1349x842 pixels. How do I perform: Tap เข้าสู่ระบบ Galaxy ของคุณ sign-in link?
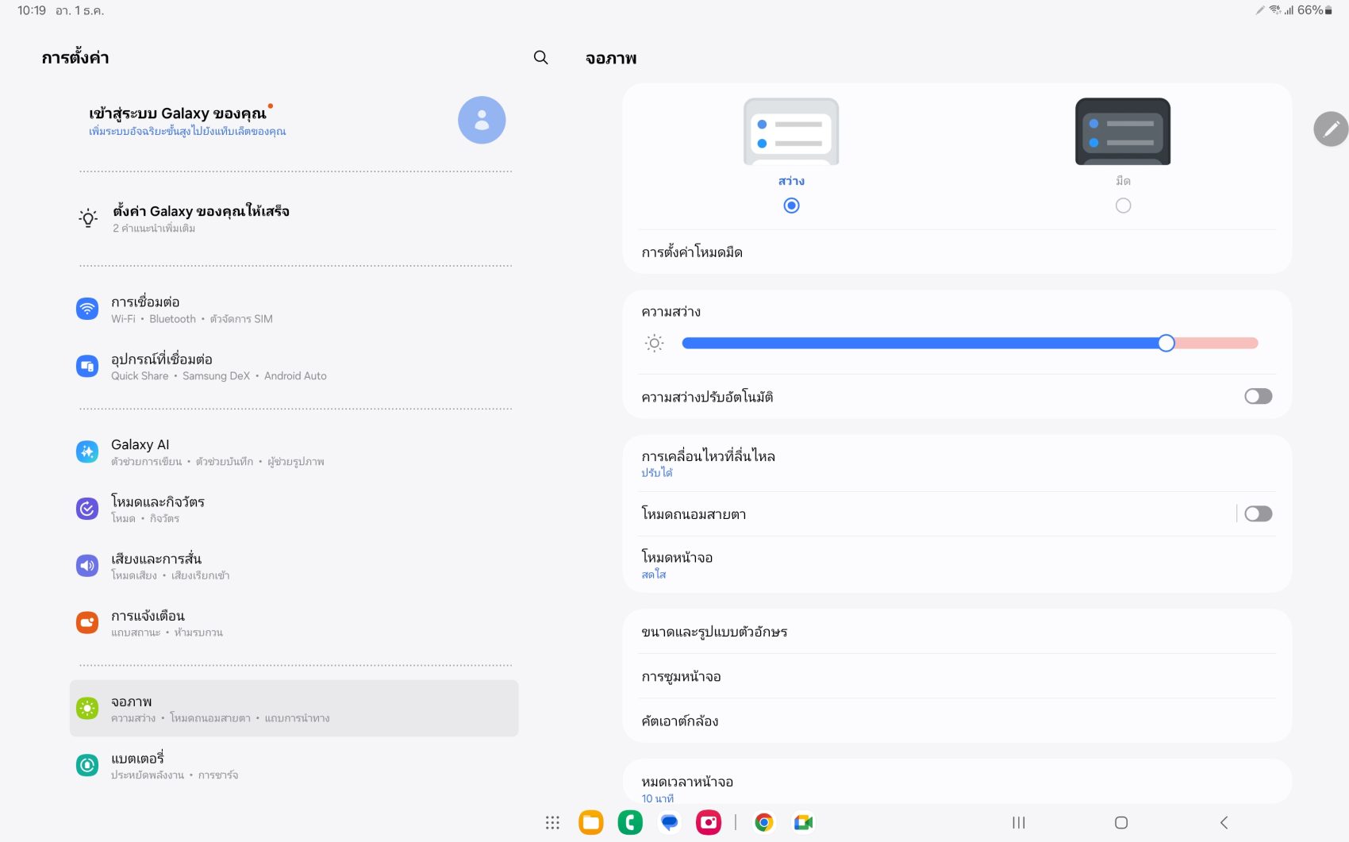(178, 113)
